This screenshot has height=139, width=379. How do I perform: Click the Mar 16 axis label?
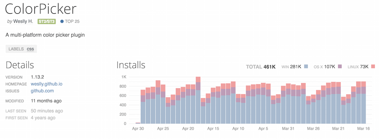click(363, 129)
